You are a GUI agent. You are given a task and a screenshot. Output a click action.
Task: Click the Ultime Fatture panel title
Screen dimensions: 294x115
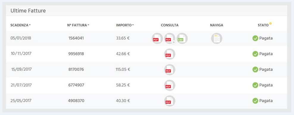28,11
